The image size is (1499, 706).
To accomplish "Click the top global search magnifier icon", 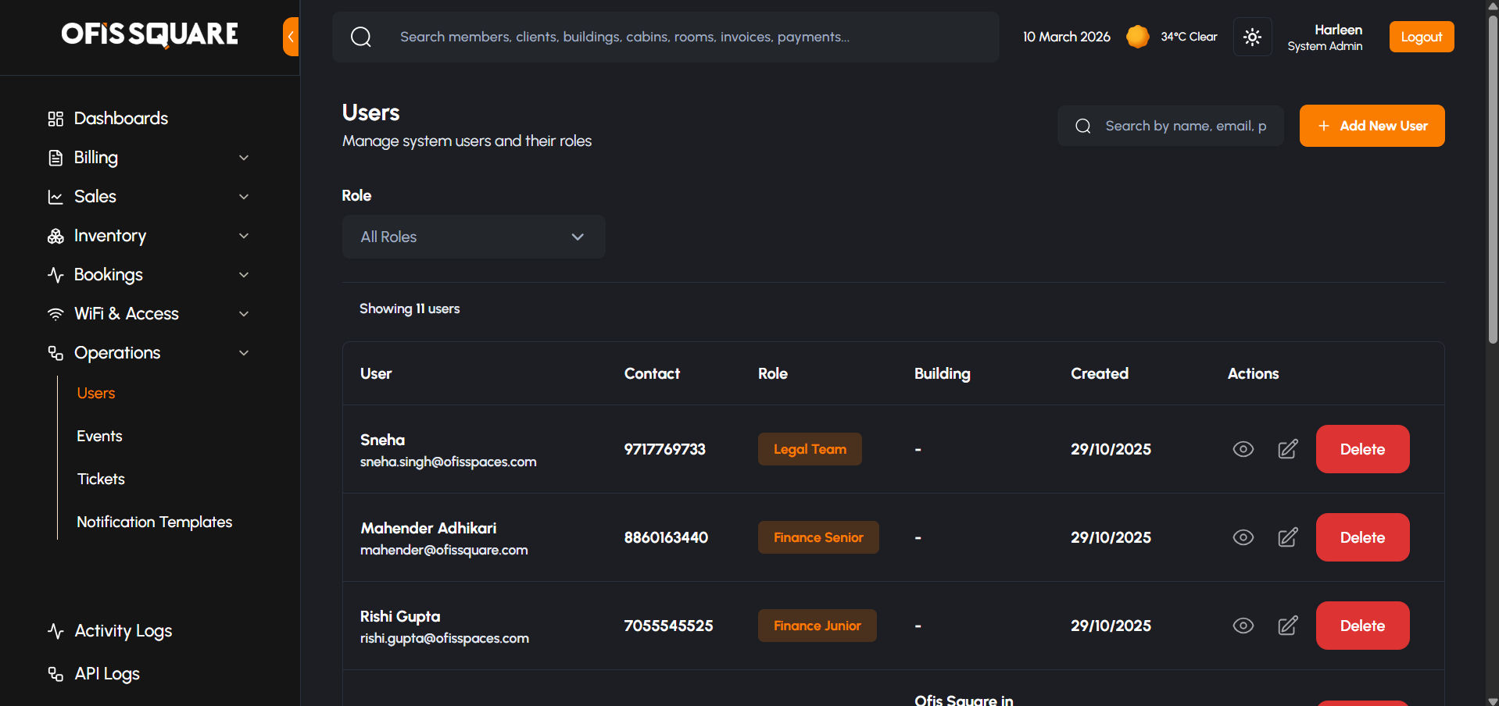I will tap(361, 37).
